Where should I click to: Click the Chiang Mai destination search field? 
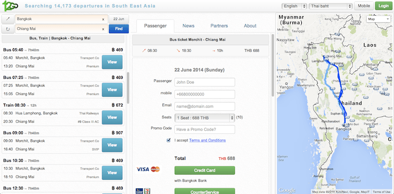pos(61,29)
